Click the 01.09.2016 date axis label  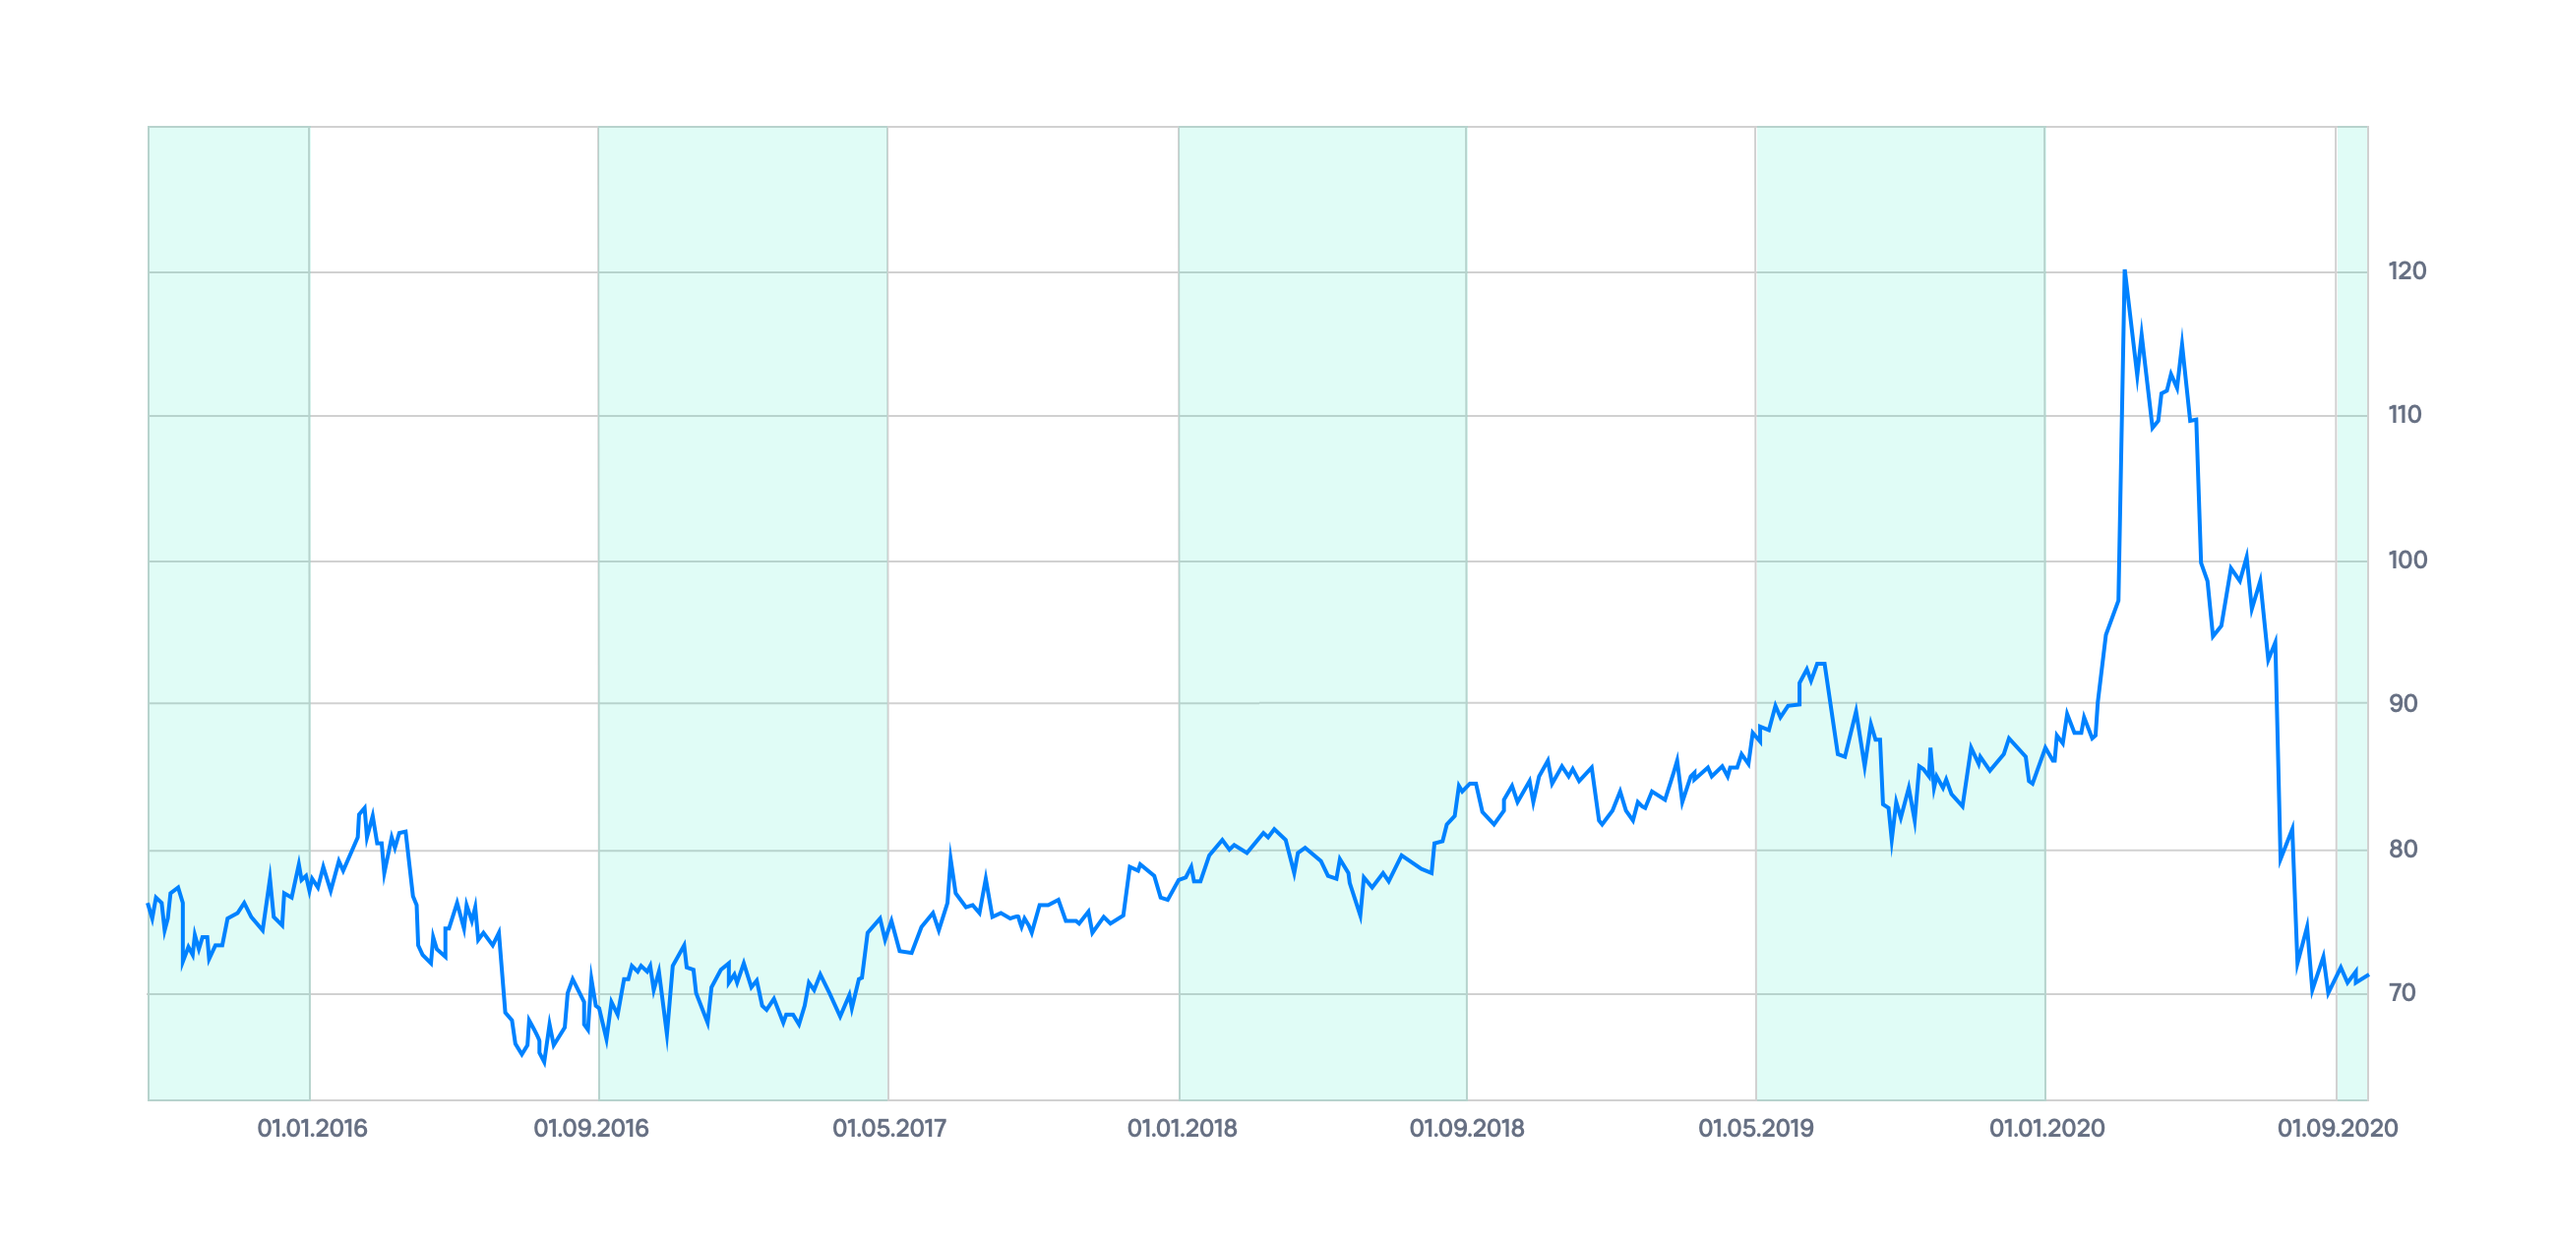tap(591, 1128)
